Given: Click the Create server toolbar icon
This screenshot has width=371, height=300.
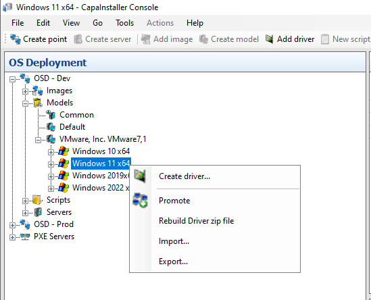Looking at the screenshot, I should click(x=78, y=39).
